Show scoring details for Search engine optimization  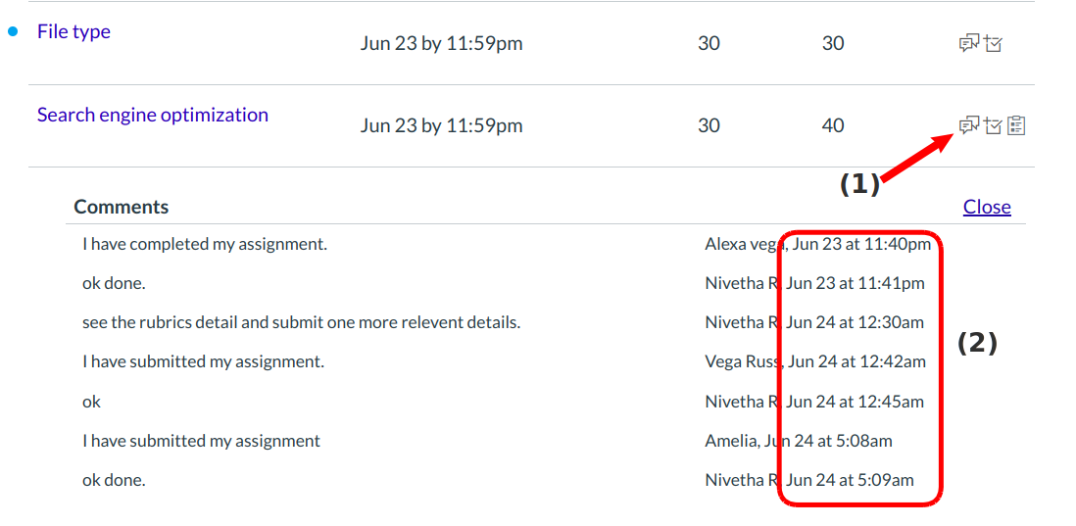994,126
